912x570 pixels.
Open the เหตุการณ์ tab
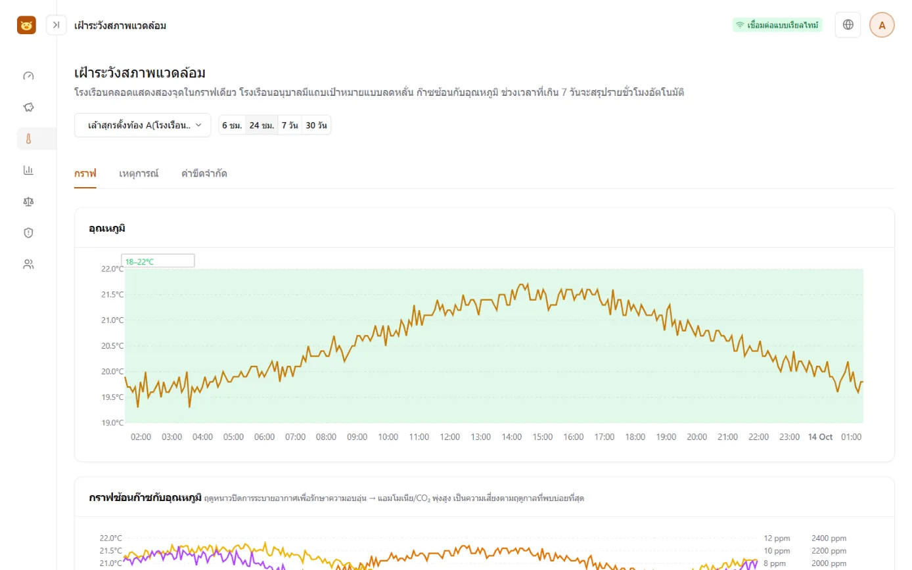(139, 174)
